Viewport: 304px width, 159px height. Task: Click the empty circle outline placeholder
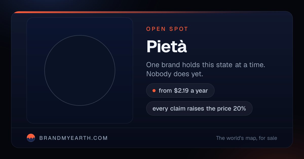pos(80,70)
